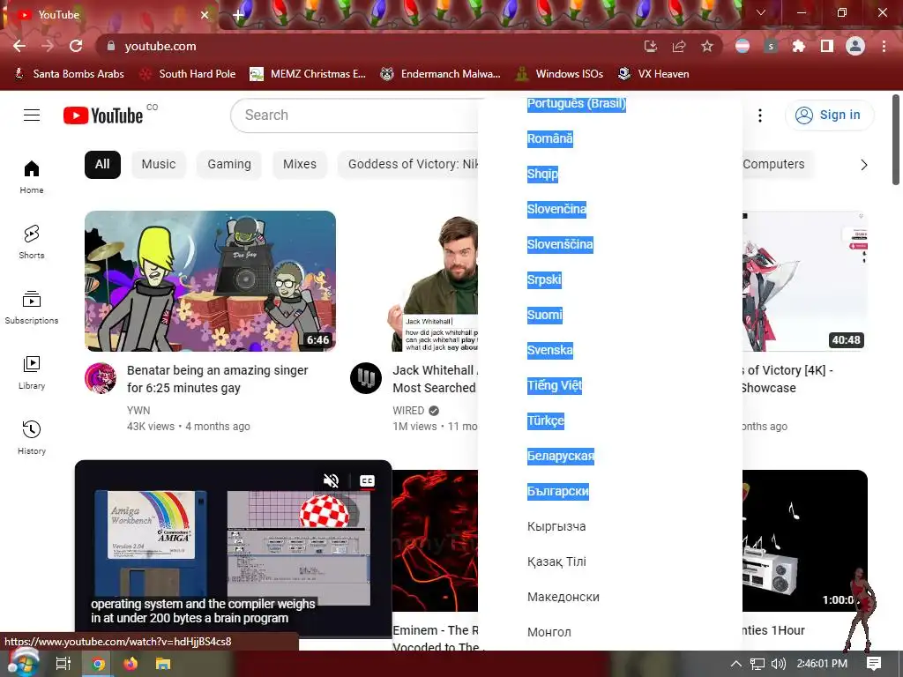Image resolution: width=903 pixels, height=677 pixels.
Task: Bookmark this tab with the star
Action: [707, 46]
